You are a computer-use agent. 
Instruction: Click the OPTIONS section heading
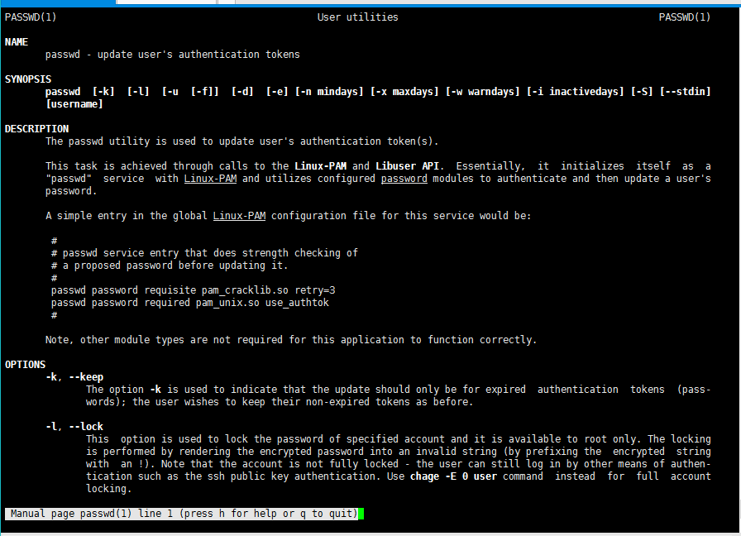tap(25, 365)
